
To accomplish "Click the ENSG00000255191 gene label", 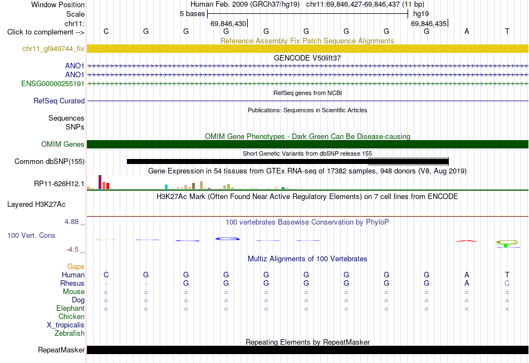I will pos(53,83).
